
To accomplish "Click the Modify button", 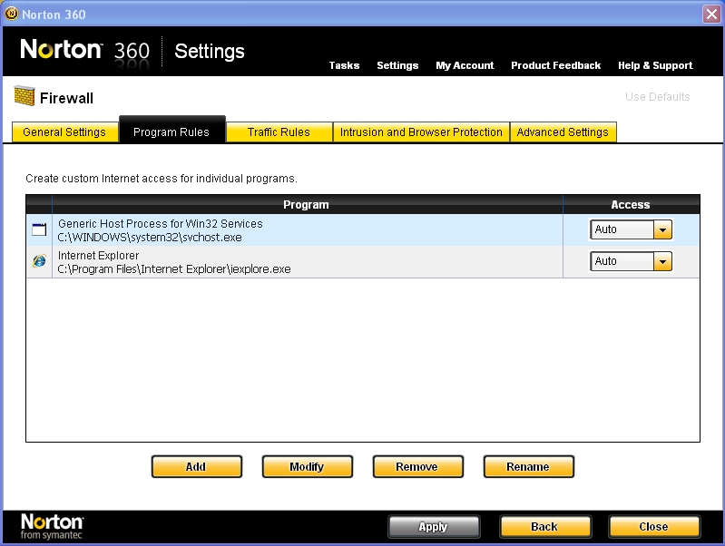I will coord(307,466).
